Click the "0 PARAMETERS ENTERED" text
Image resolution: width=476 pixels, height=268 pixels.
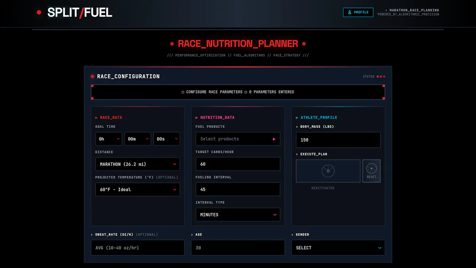point(272,92)
